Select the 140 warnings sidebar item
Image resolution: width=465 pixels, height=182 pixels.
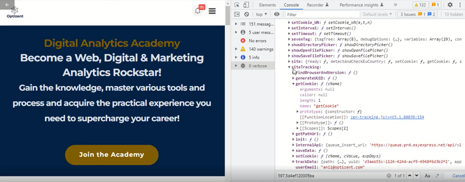[x=261, y=49]
